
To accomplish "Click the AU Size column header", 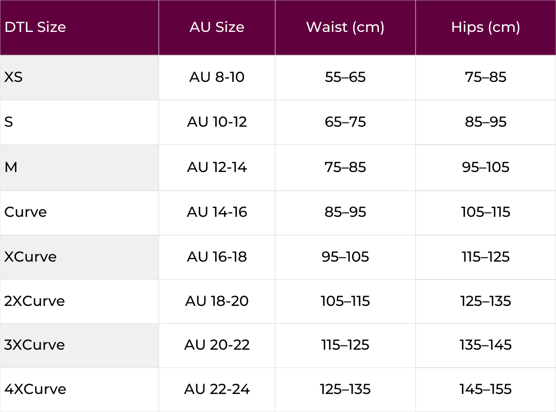I will click(217, 27).
